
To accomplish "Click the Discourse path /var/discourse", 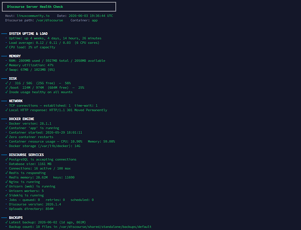I will click(49, 20).
